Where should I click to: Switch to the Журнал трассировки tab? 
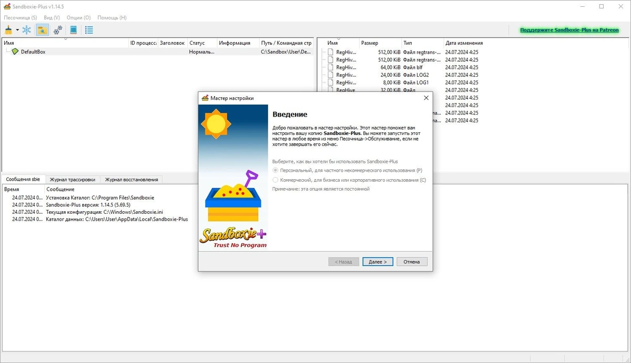tap(73, 179)
